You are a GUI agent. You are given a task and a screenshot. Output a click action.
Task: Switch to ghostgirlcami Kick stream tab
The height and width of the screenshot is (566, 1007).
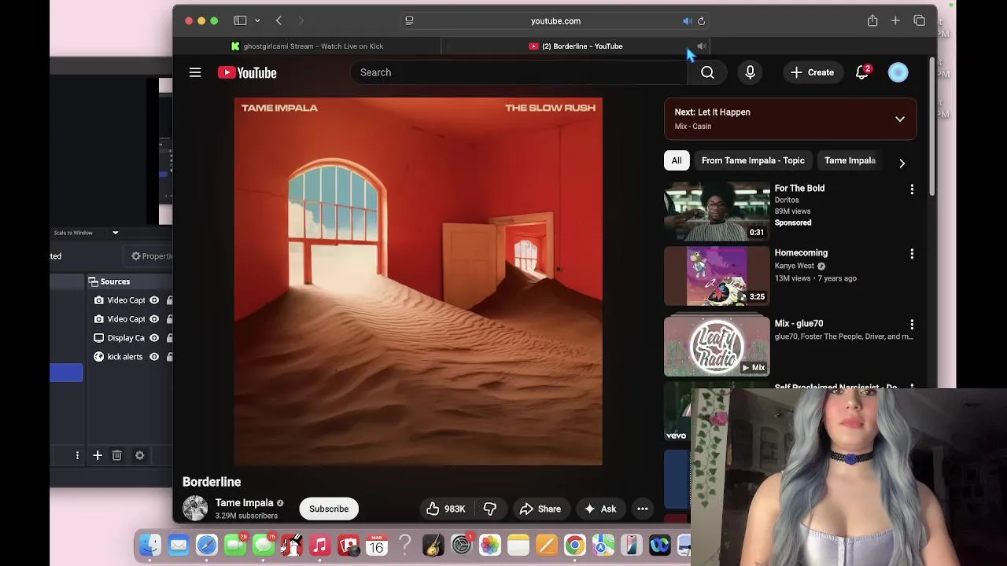[307, 46]
